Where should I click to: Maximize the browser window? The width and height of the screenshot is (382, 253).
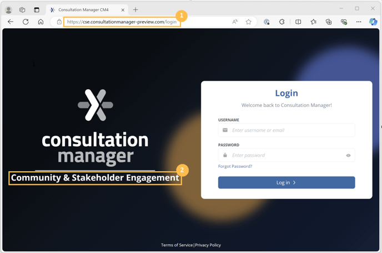point(357,8)
